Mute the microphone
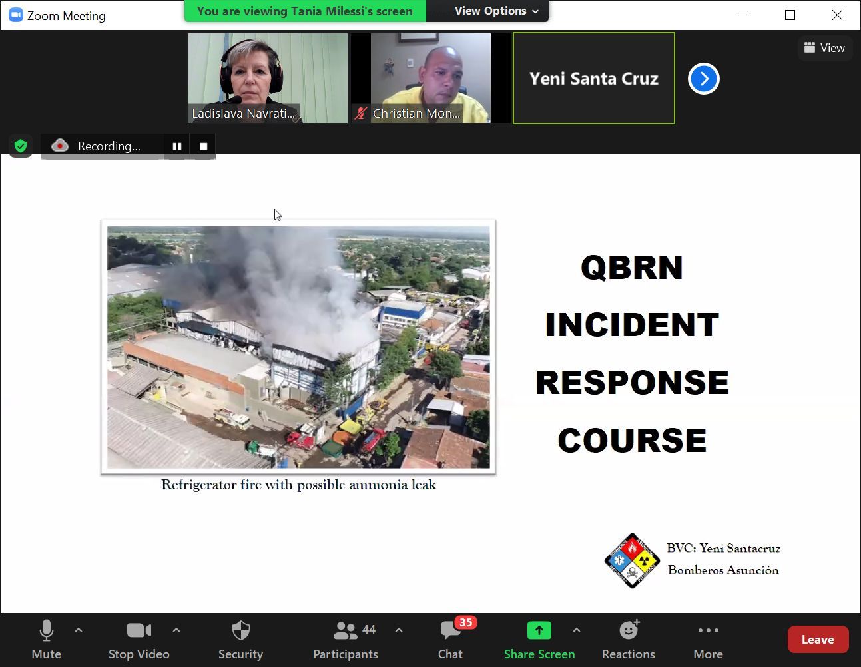 (46, 639)
